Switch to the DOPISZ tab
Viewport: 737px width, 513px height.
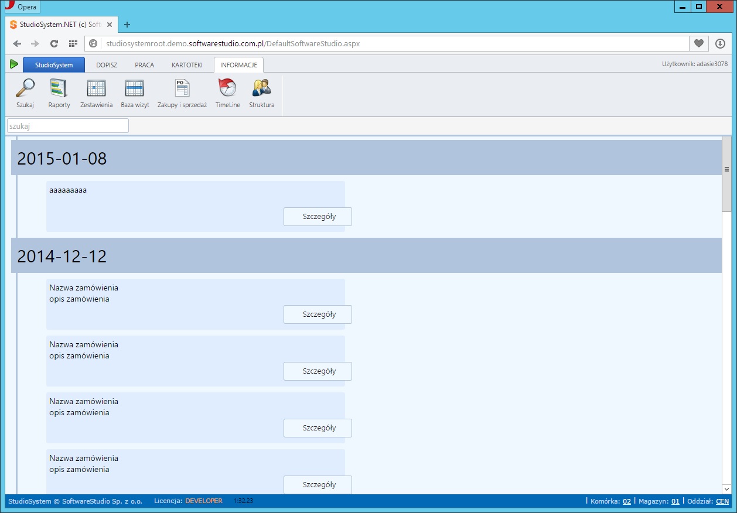(x=107, y=65)
